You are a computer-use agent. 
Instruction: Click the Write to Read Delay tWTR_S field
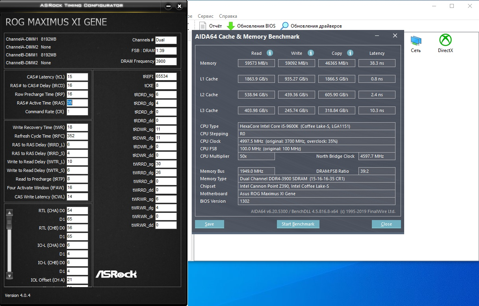tap(77, 170)
